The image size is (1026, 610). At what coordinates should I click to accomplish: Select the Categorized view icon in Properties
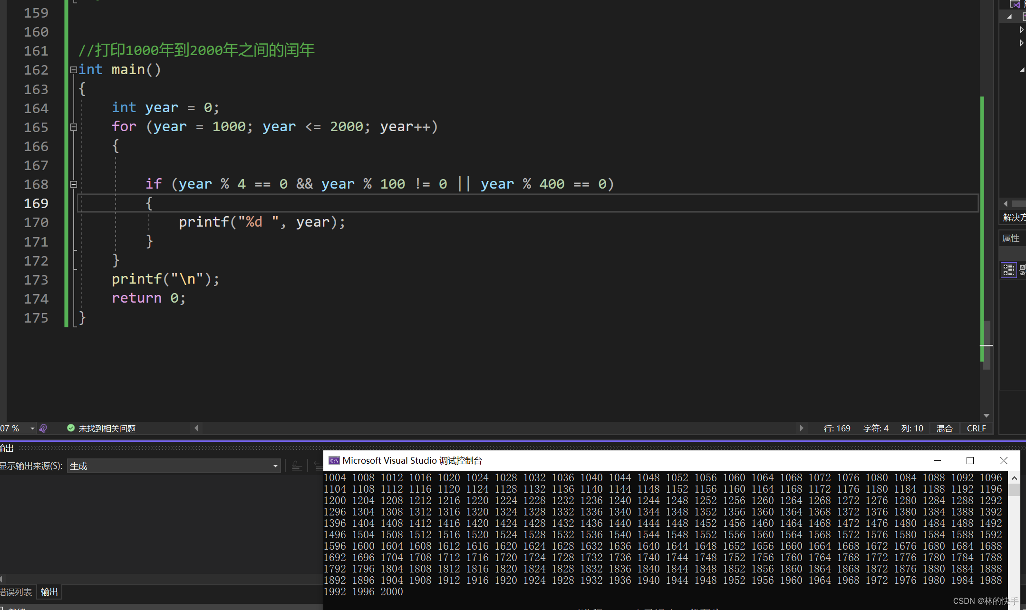(x=1008, y=270)
